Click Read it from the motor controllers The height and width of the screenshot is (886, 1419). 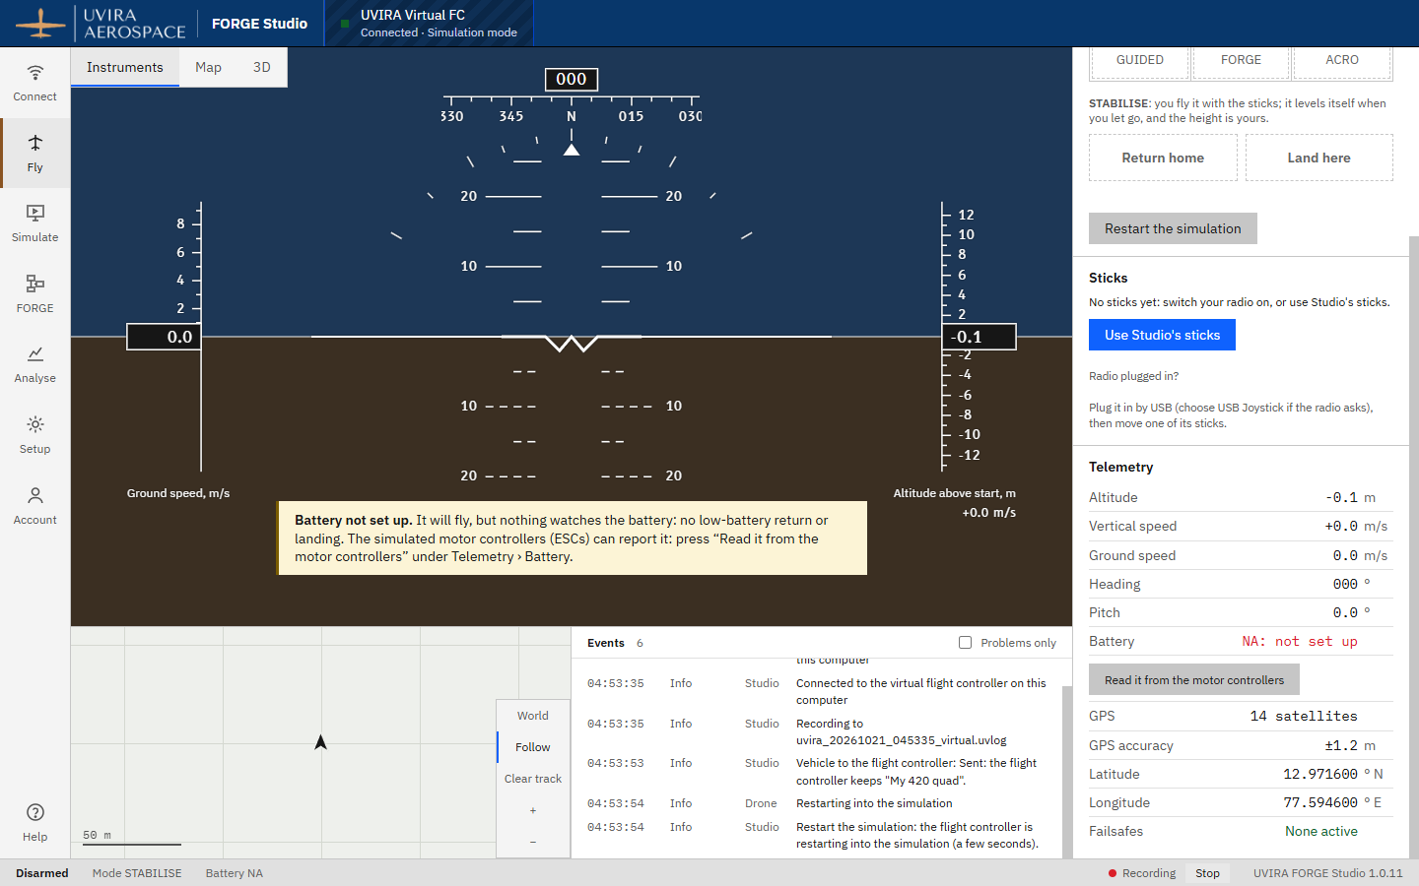tap(1194, 680)
